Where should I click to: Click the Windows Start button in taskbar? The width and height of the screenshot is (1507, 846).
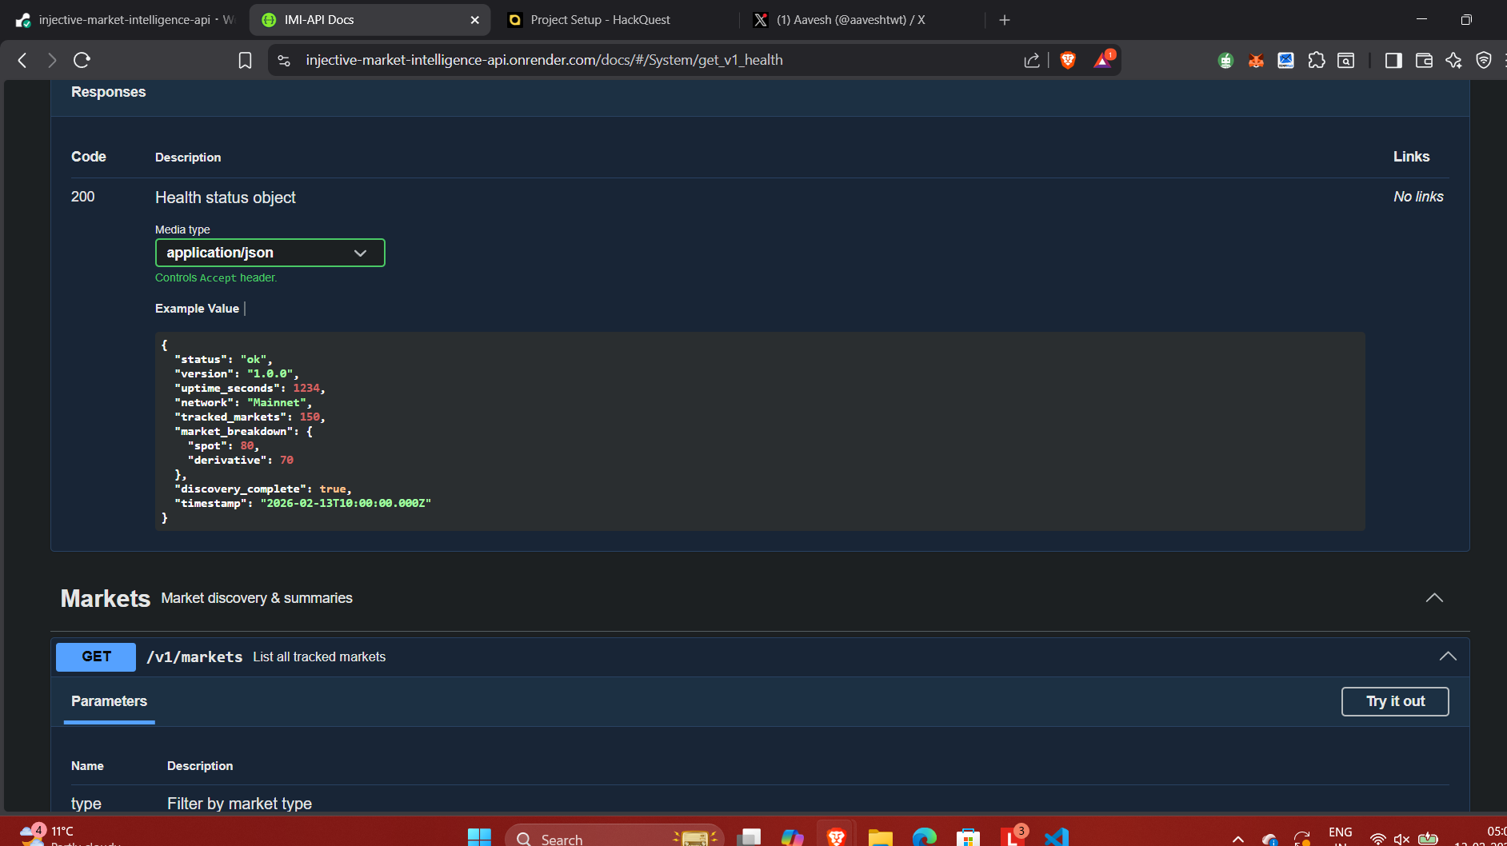click(479, 837)
